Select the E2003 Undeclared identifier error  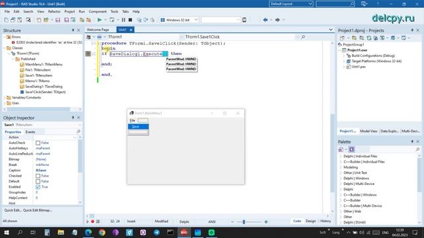coord(48,42)
